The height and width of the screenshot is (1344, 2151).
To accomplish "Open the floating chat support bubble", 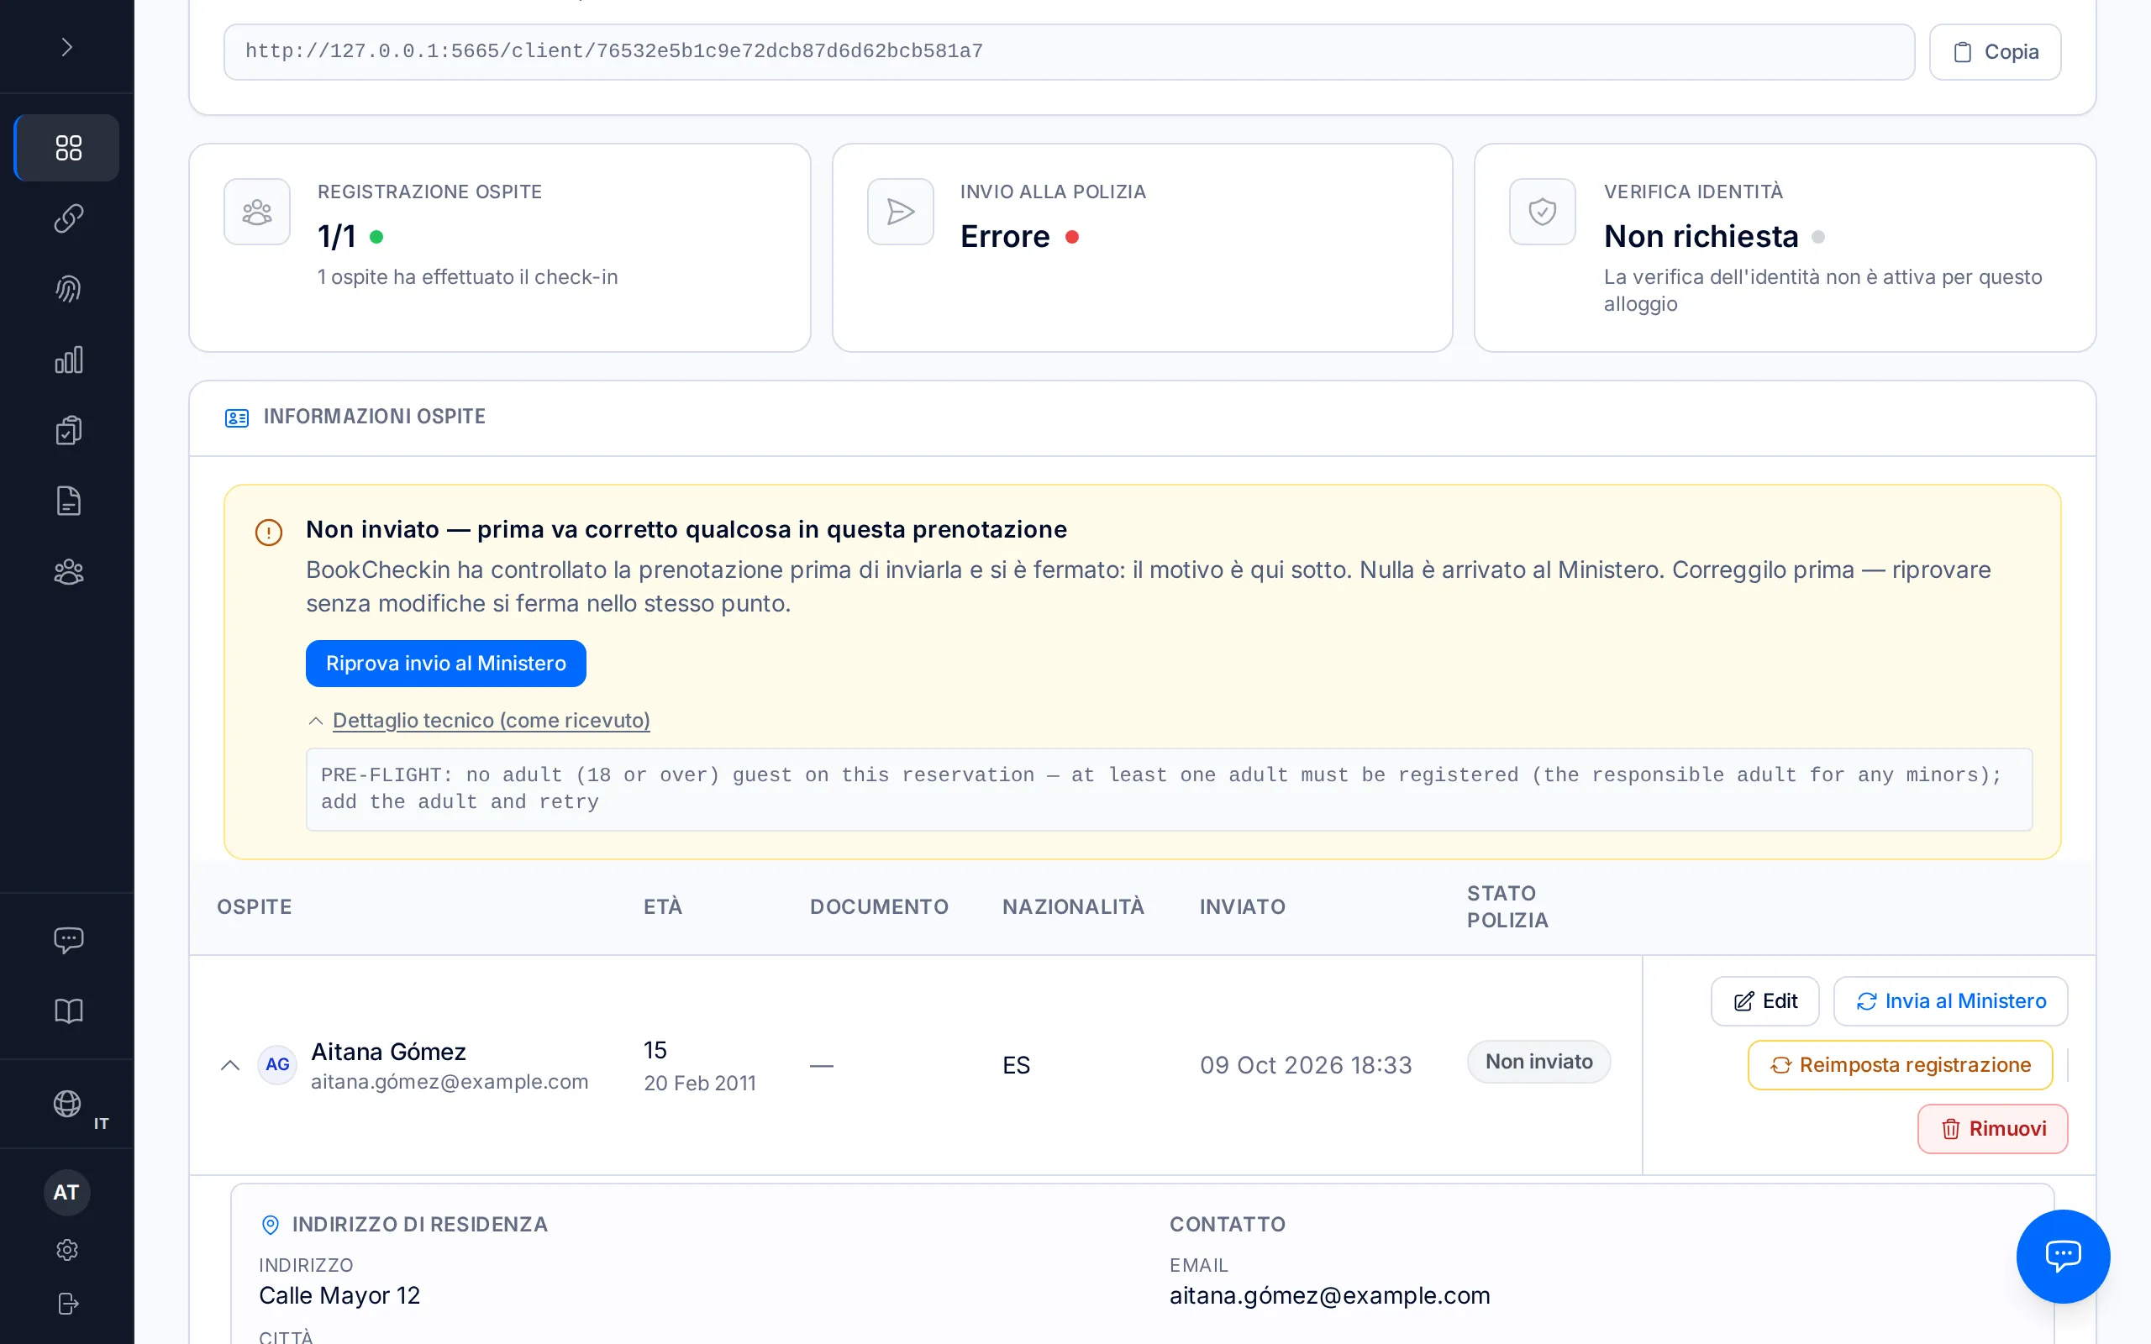I will pyautogui.click(x=2062, y=1256).
